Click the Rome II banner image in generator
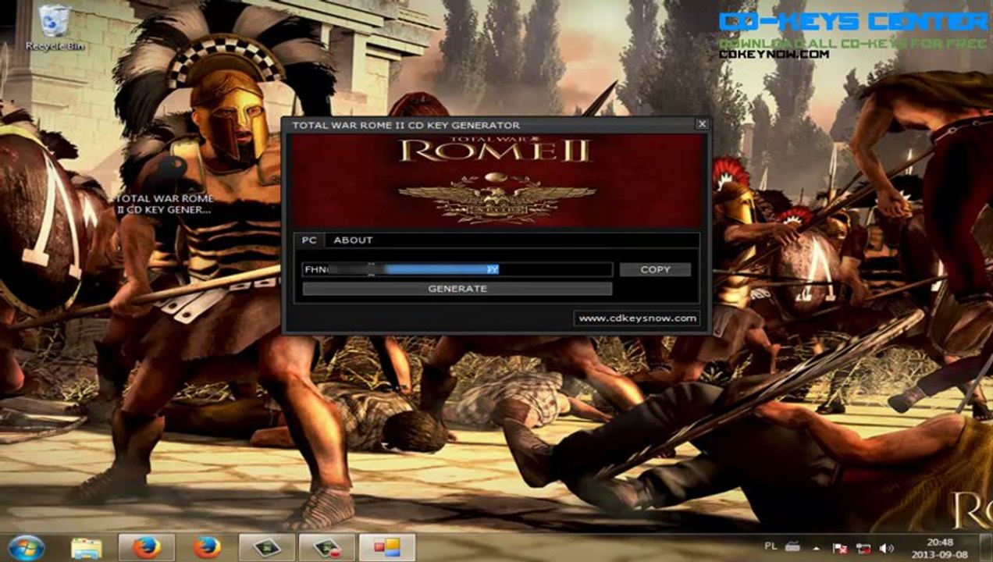 pyautogui.click(x=496, y=180)
